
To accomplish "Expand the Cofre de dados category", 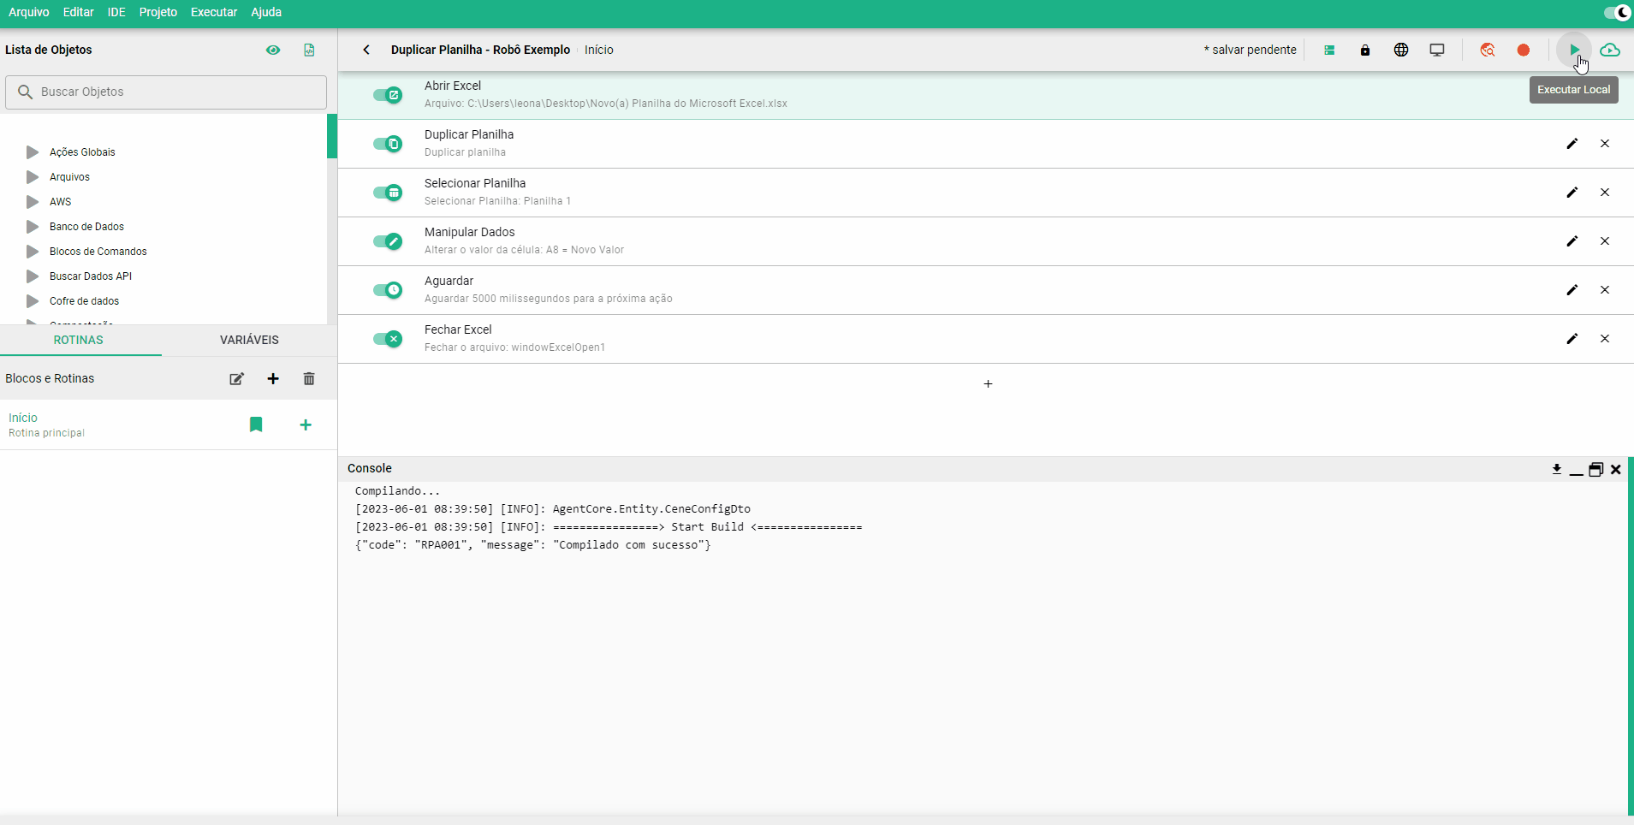I will [x=33, y=301].
